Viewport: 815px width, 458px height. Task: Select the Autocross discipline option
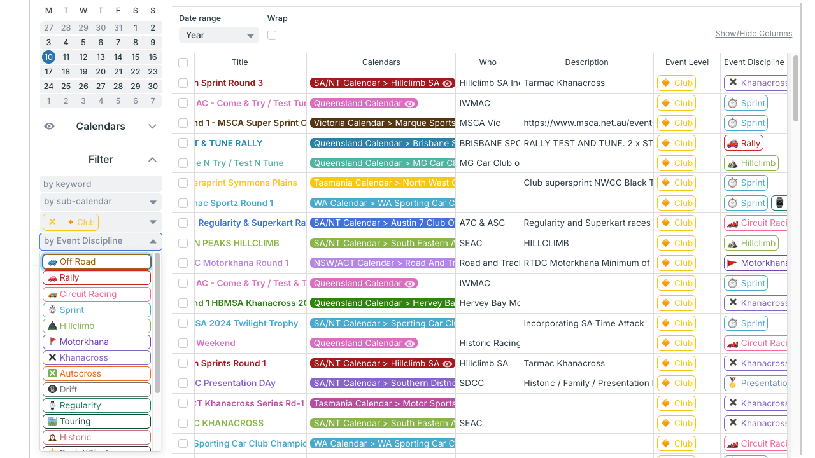click(x=97, y=373)
